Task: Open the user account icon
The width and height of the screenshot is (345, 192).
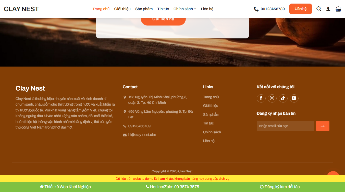Action: click(x=328, y=9)
